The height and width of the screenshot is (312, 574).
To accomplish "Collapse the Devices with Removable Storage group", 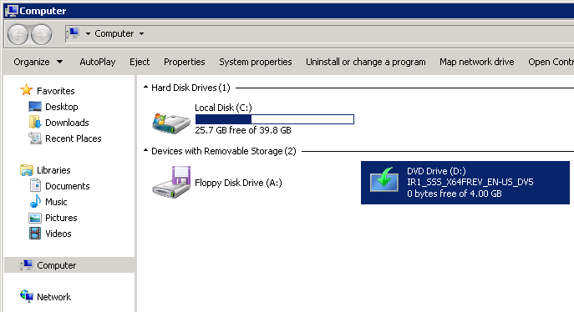I will [145, 150].
